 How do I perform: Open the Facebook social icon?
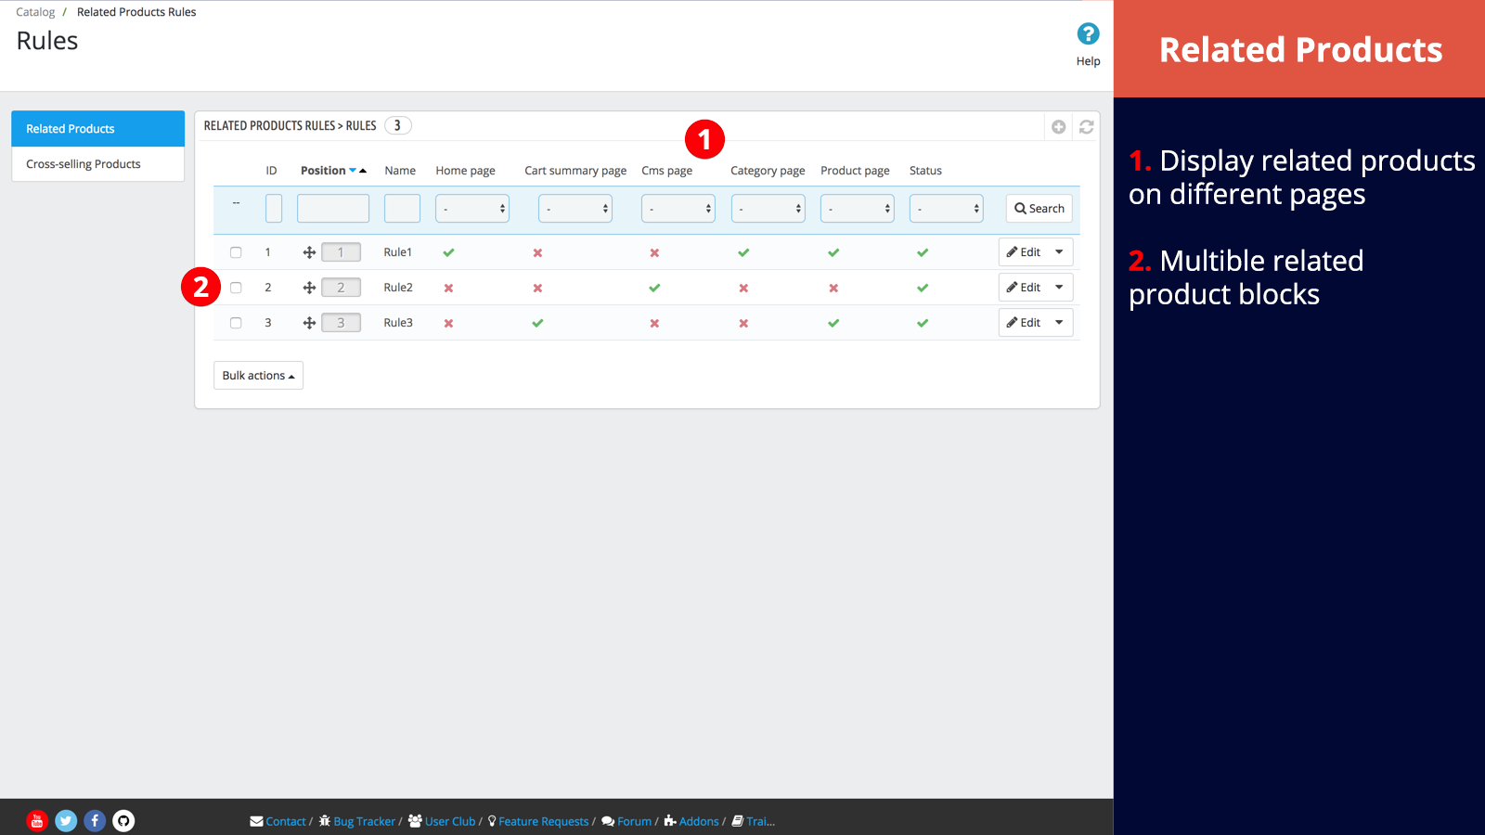pyautogui.click(x=95, y=820)
